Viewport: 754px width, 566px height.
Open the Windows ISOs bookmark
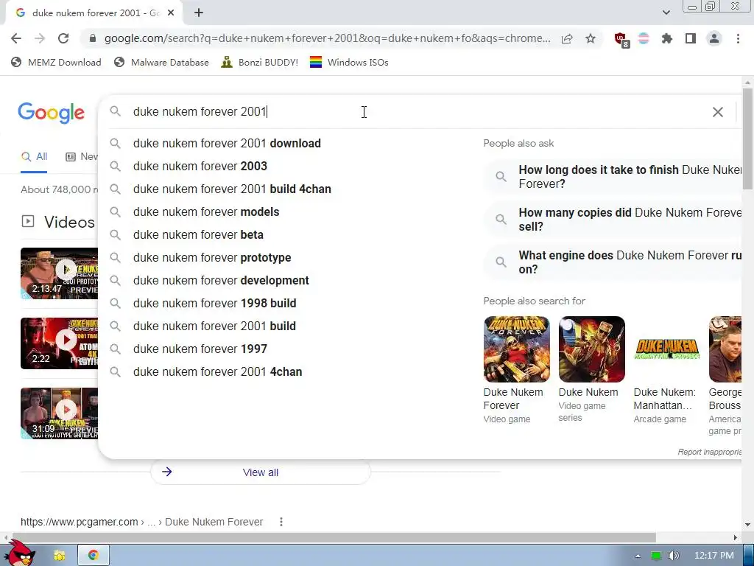point(349,63)
